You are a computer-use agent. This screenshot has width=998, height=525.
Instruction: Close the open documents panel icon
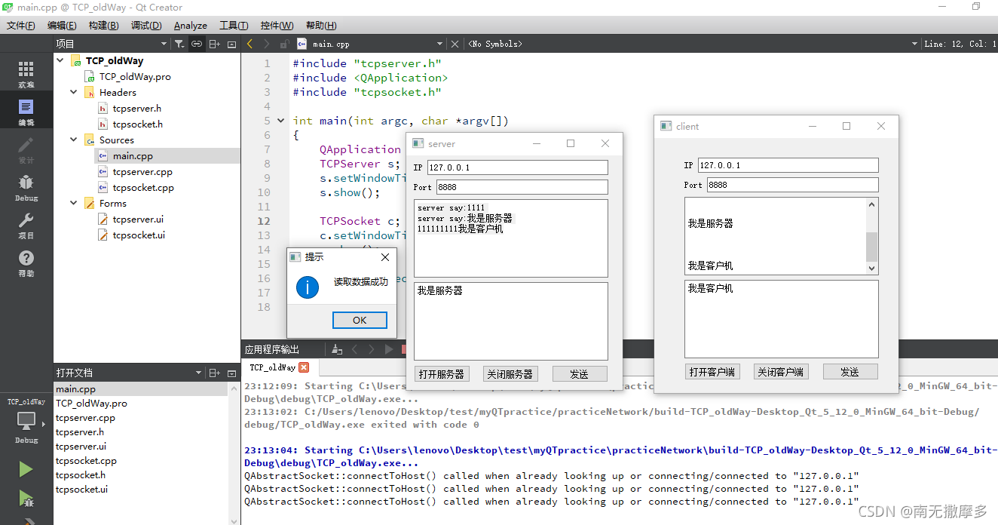click(x=231, y=373)
